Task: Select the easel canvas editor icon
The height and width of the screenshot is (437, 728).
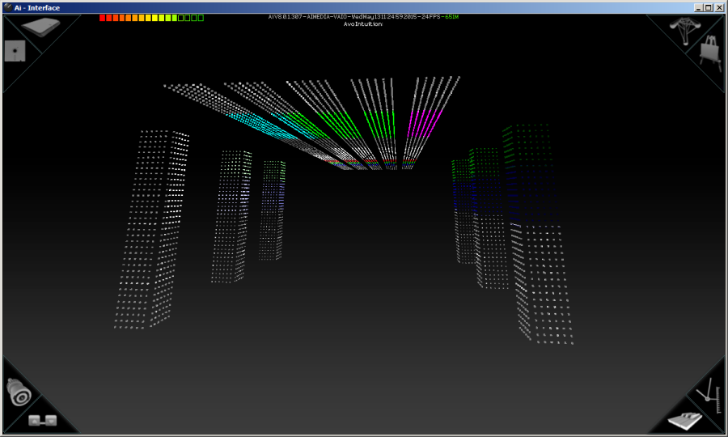Action: [711, 53]
